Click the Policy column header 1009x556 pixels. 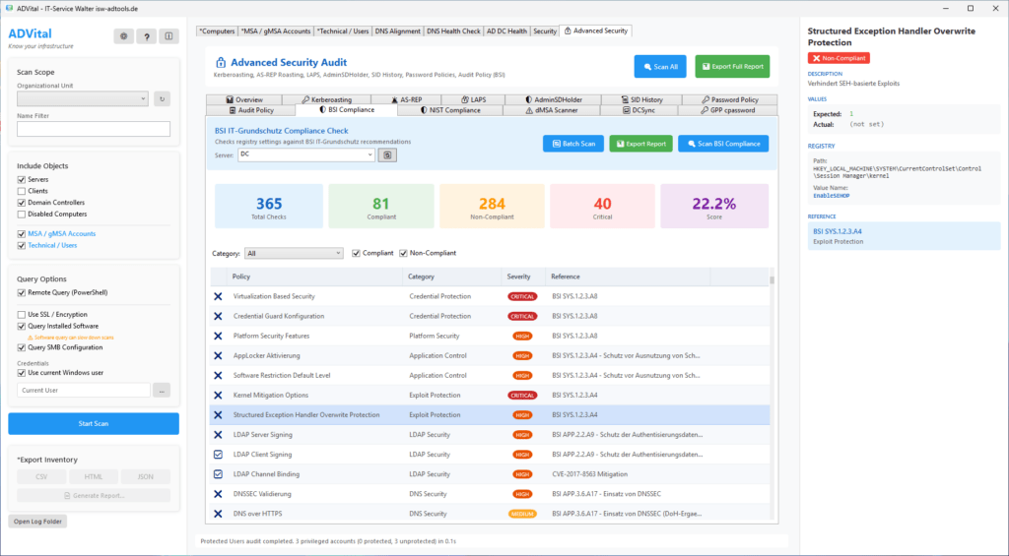pos(316,277)
